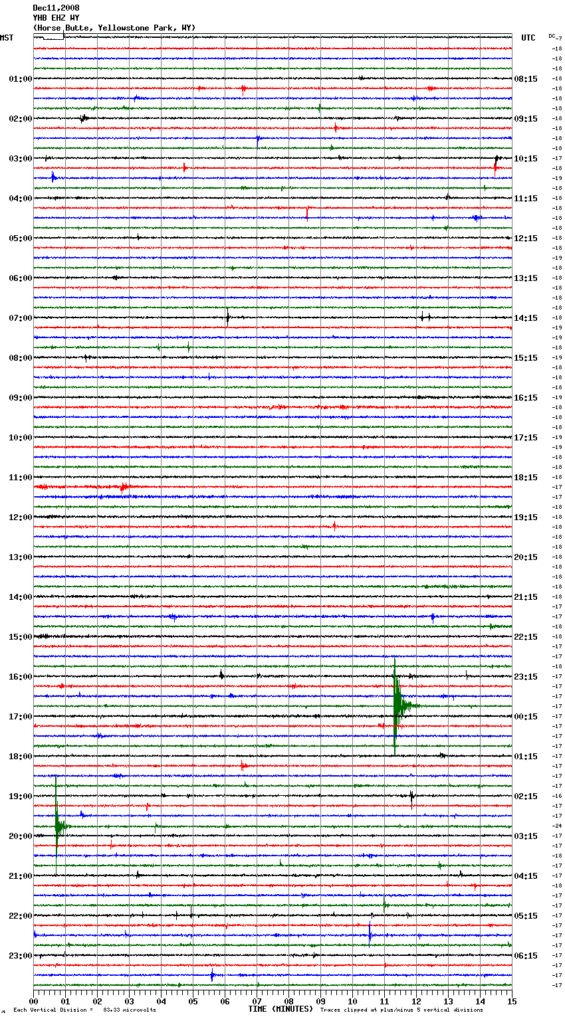Select the station code YHB EHZ WY
Viewport: 565px width, 1019px height.
coord(56,18)
